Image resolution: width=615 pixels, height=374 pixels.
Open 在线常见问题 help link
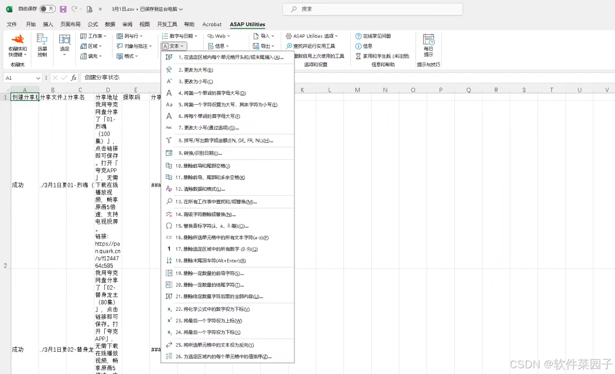(373, 36)
